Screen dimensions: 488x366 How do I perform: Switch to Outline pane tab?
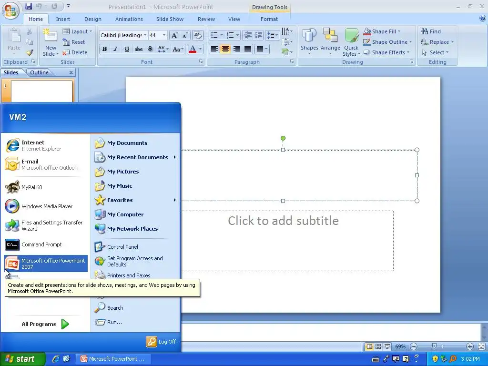[39, 72]
